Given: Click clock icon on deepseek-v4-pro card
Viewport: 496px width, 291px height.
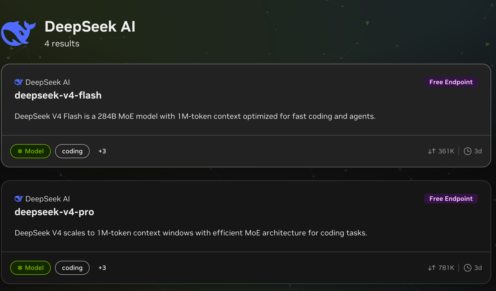Looking at the screenshot, I should coord(467,268).
